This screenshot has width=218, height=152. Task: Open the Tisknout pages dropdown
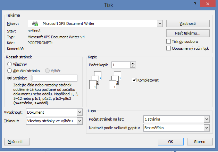pyautogui.click(x=79, y=121)
